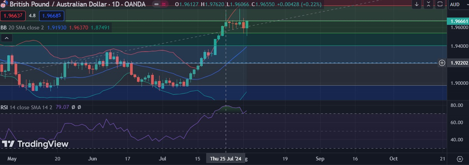Click the grey market status pill indicator
Image resolution: width=469 pixels, height=165 pixels.
156,4
